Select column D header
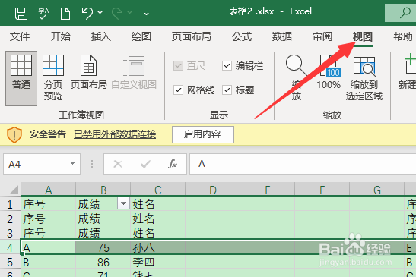 [212, 190]
